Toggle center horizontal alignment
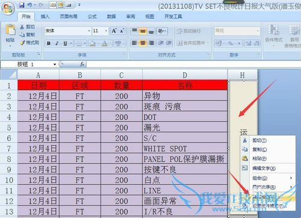 click(143, 43)
